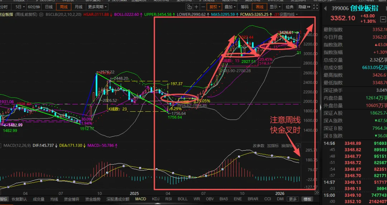This screenshot has width=387, height=205.
Task: Open 叠加 overlay dropdown
Action: click(230, 7)
